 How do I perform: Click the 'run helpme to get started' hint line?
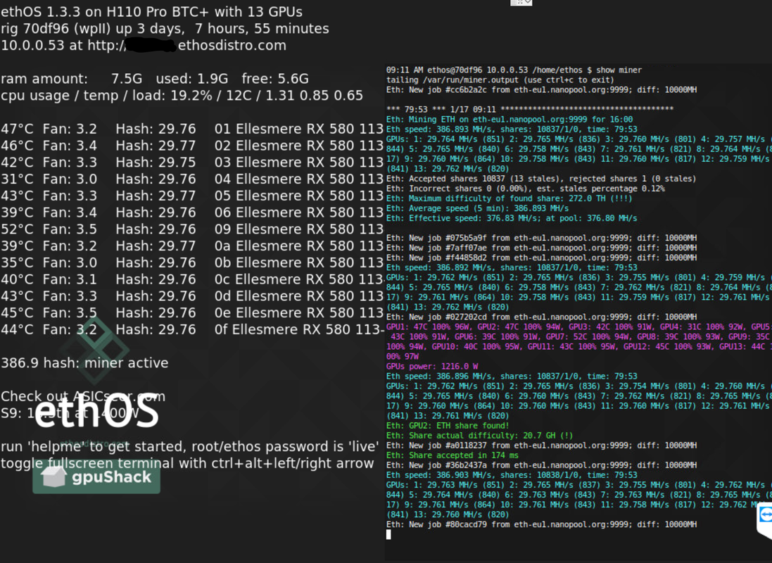189,447
